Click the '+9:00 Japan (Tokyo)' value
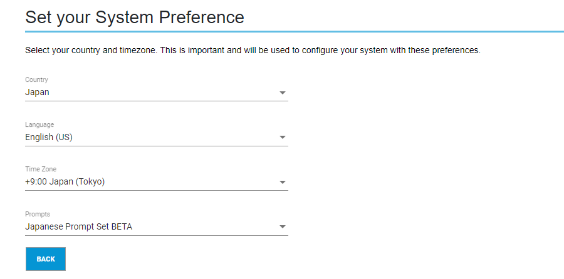 [65, 182]
